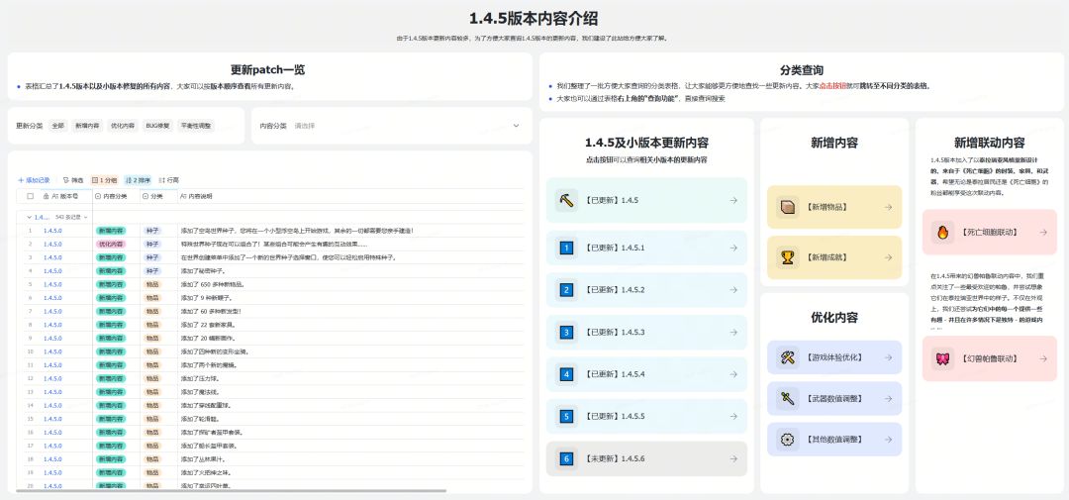Click the 更新patch一览 heading
The width and height of the screenshot is (1069, 500).
coord(268,69)
